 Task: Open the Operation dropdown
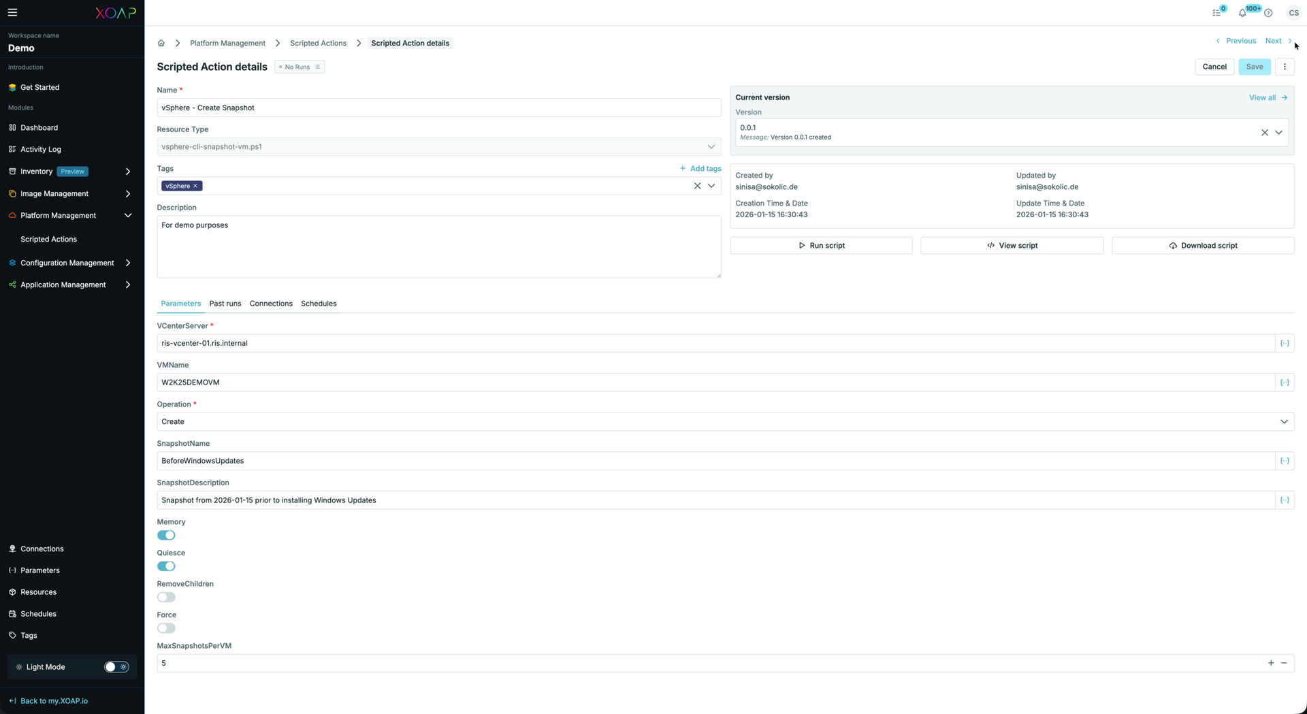point(725,422)
